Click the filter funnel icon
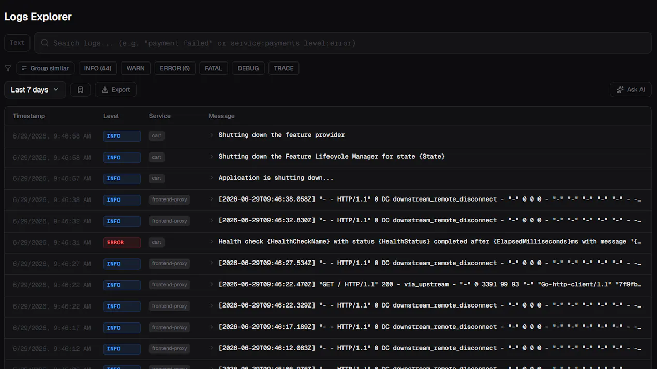 coord(8,68)
